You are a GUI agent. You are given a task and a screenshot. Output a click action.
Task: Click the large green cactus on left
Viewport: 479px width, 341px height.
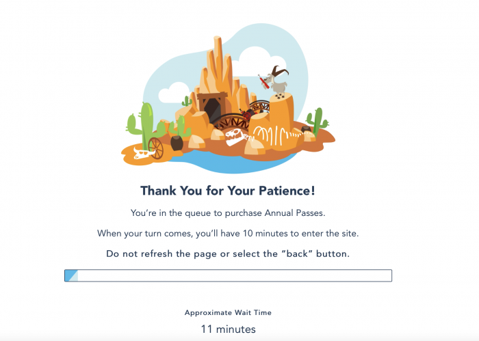pyautogui.click(x=143, y=126)
